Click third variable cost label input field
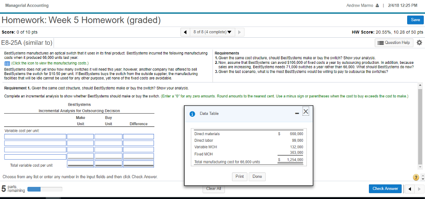425x199 pixels. pyautogui.click(x=35, y=149)
